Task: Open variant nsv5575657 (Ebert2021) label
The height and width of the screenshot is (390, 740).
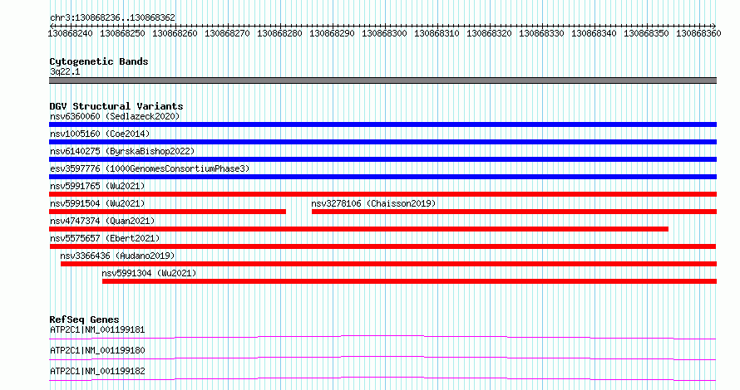Action: 105,238
